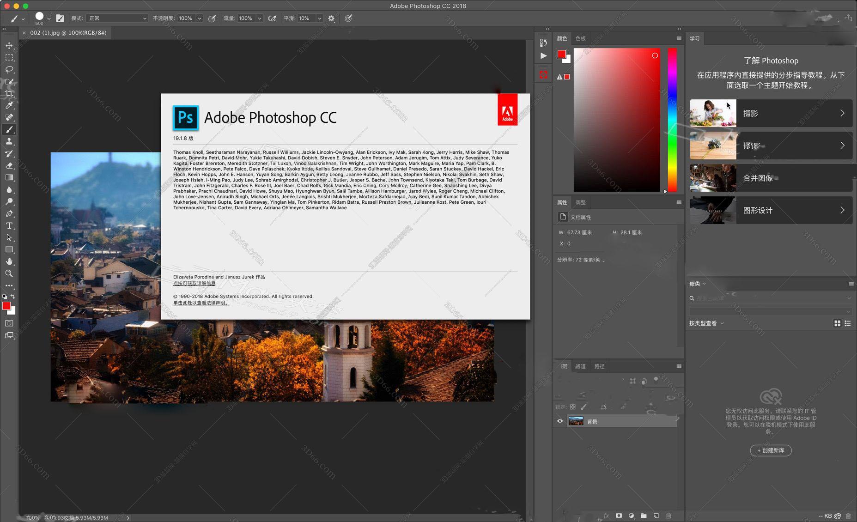Viewport: 857px width, 522px height.
Task: Choose the Horizontal Type tool
Action: click(9, 225)
